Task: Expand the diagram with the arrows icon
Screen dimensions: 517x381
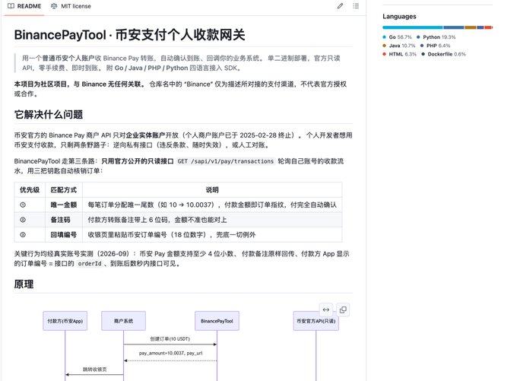Action: (x=325, y=310)
